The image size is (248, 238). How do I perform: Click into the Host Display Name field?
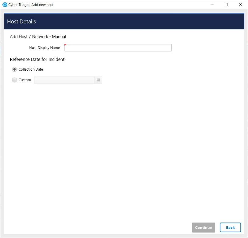(x=118, y=48)
